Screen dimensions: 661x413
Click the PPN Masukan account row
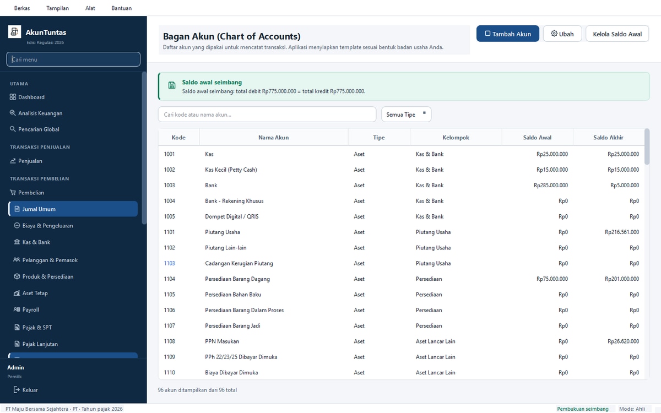[401, 341]
